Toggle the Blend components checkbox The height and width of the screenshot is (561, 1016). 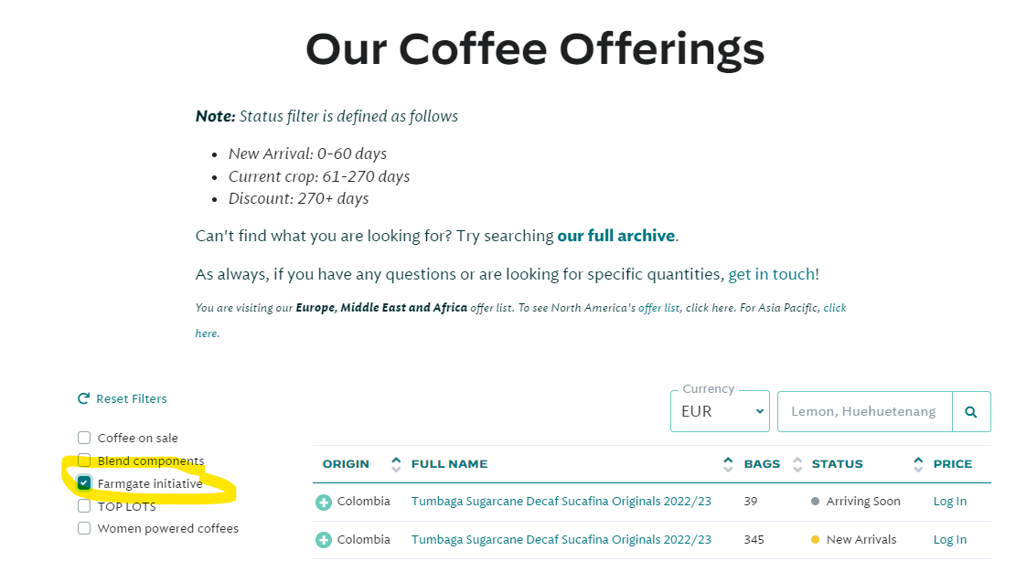pyautogui.click(x=84, y=460)
